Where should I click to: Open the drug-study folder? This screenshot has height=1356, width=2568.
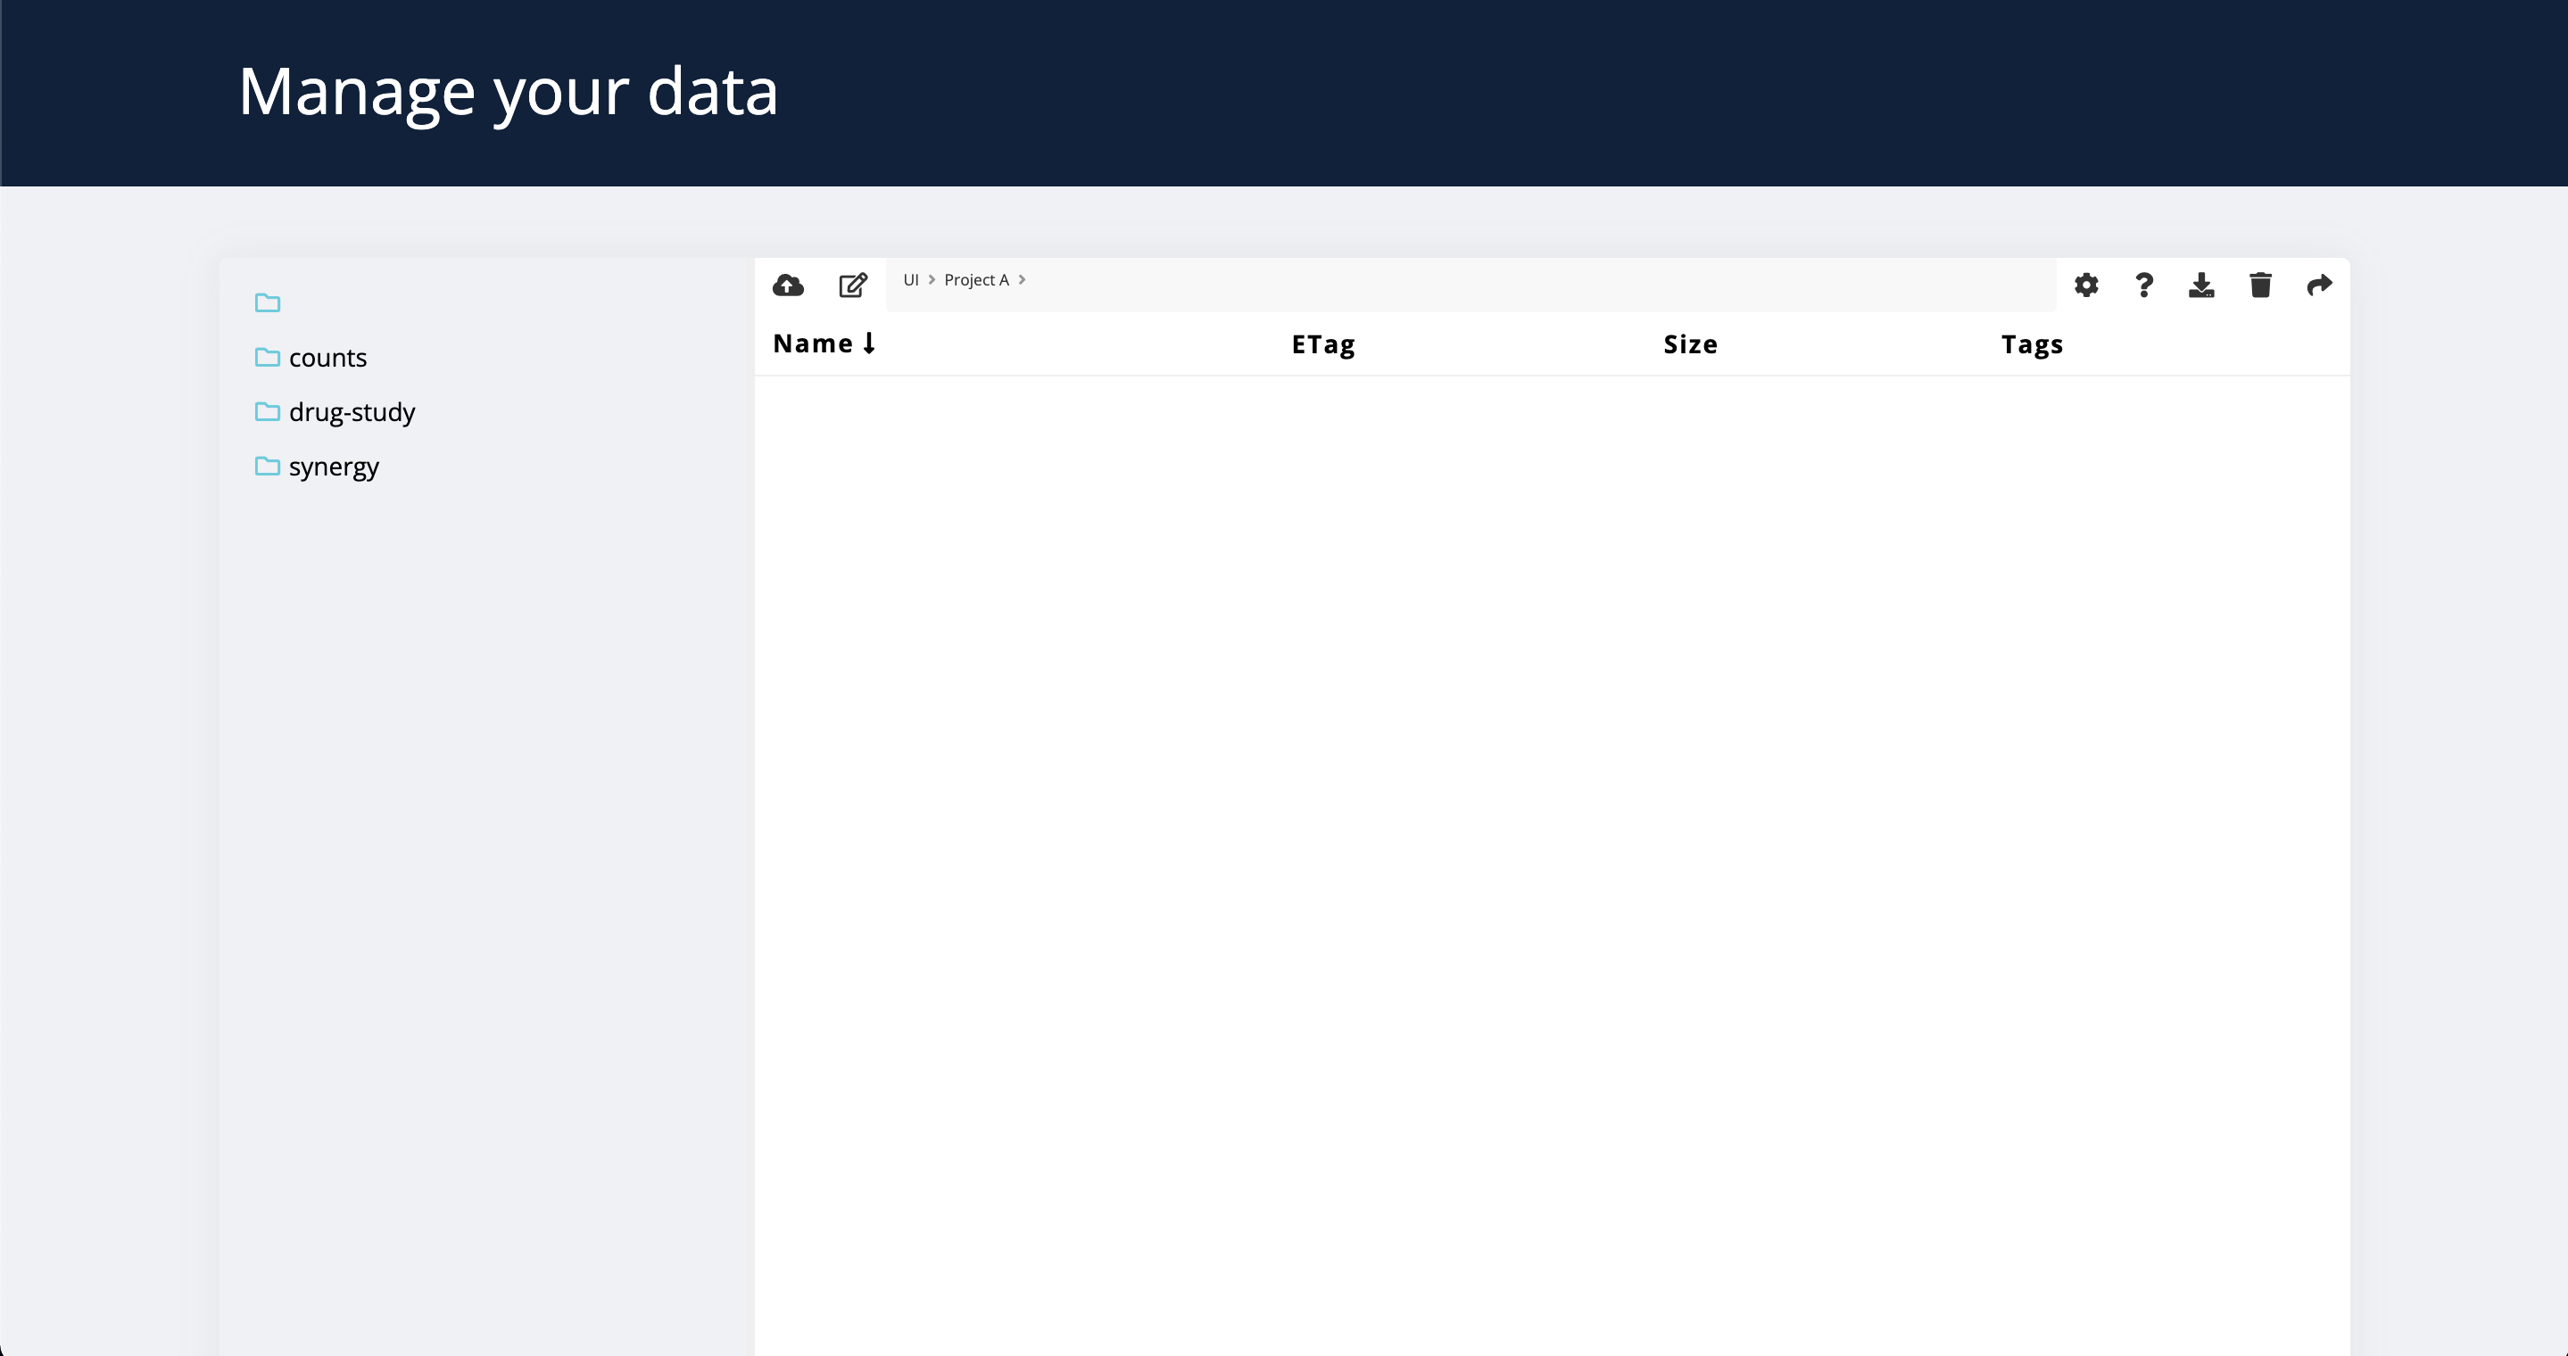(x=352, y=411)
